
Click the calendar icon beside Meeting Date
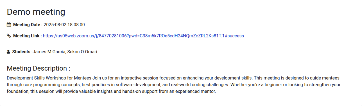pos(9,25)
